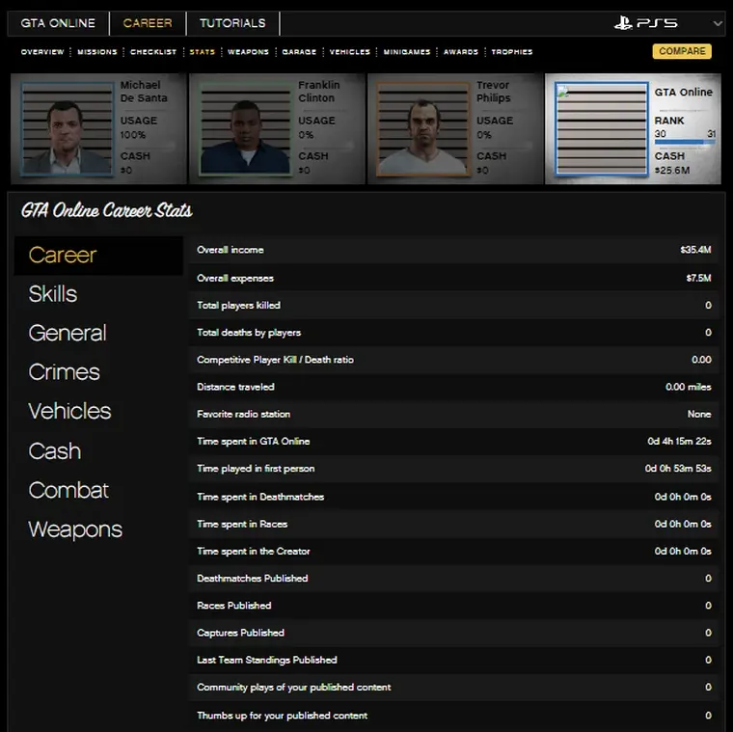This screenshot has height=732, width=733.
Task: Click the Overall income stat row
Action: click(453, 250)
